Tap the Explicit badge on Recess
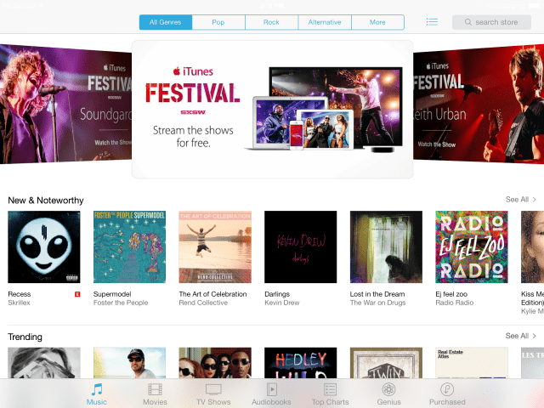 pos(77,294)
